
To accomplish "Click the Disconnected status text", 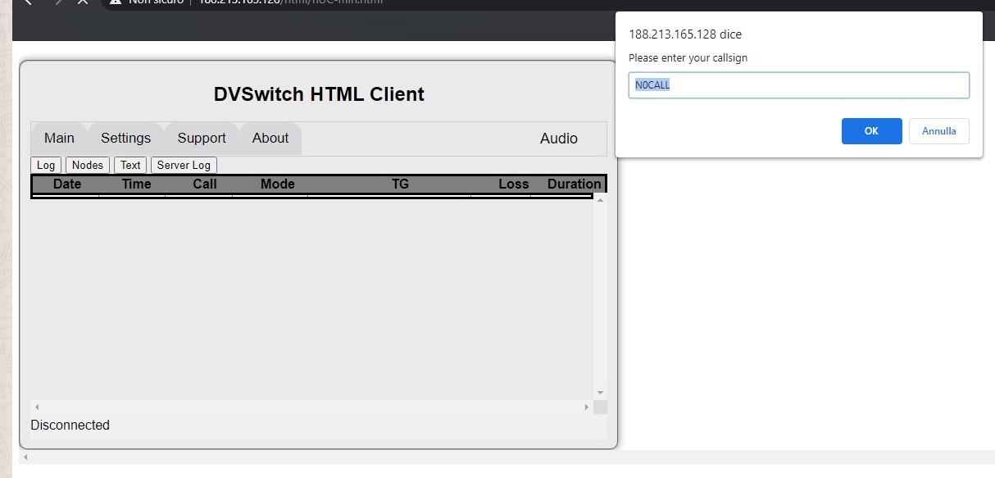I will coord(70,425).
